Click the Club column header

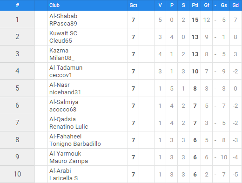point(54,5)
